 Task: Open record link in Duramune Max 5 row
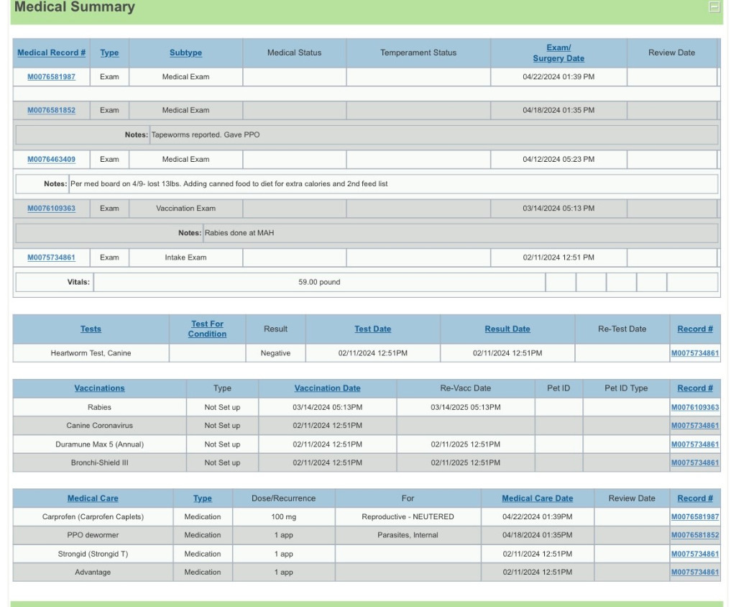[x=695, y=444]
